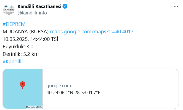183x110 pixels.
Task: Click the blue verified badge
Action: [65, 6]
